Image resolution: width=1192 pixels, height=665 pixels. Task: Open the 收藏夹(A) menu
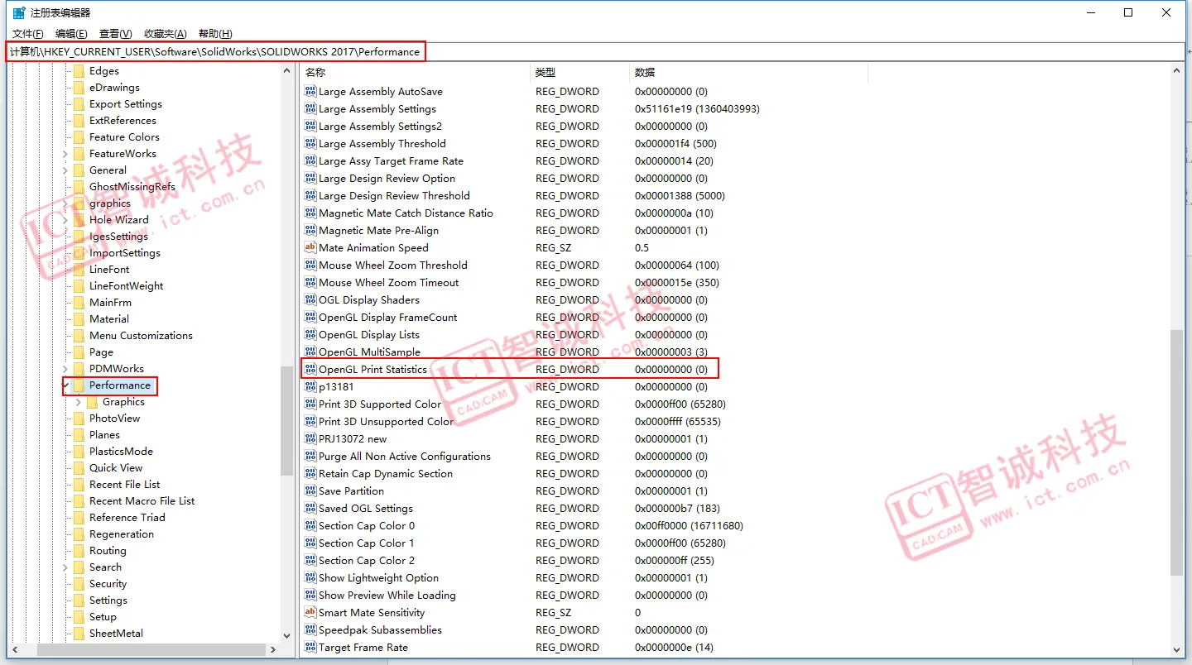tap(166, 34)
